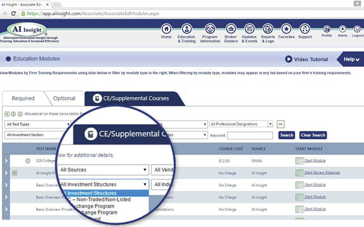Image resolution: width=364 pixels, height=227 pixels.
Task: Click the browser address bar URL
Action: [x=93, y=13]
